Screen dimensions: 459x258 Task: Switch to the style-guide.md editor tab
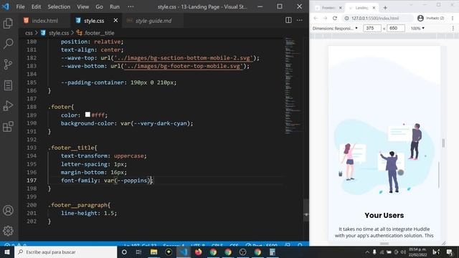(153, 21)
